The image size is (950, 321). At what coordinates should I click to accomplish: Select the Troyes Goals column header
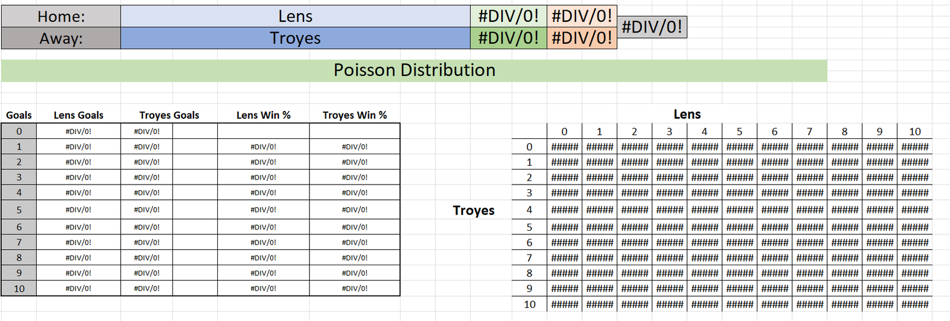click(x=169, y=115)
